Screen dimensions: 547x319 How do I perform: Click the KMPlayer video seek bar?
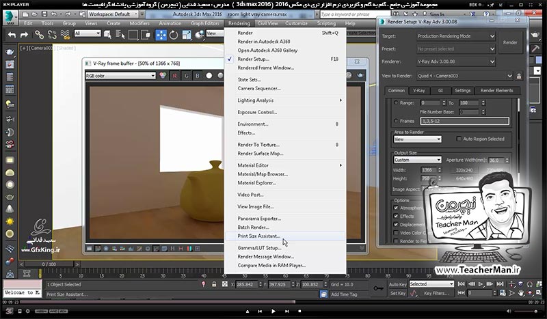(x=273, y=302)
